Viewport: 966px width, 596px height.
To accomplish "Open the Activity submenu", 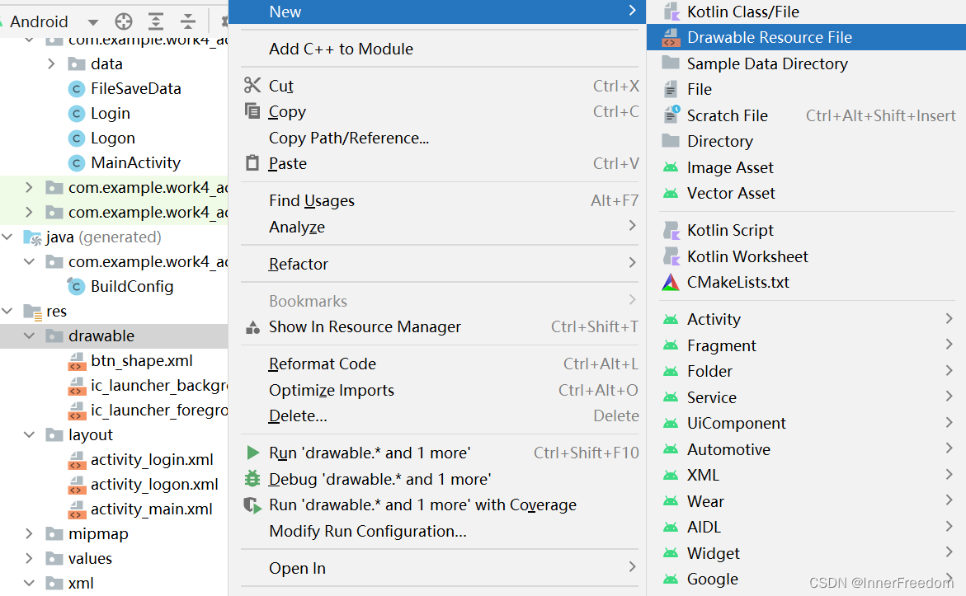I will point(807,319).
